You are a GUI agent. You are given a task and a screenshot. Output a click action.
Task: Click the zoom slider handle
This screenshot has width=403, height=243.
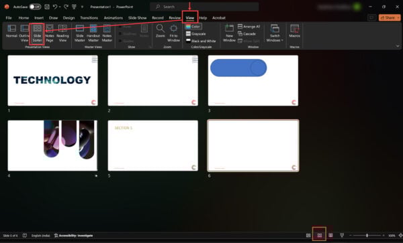point(367,236)
